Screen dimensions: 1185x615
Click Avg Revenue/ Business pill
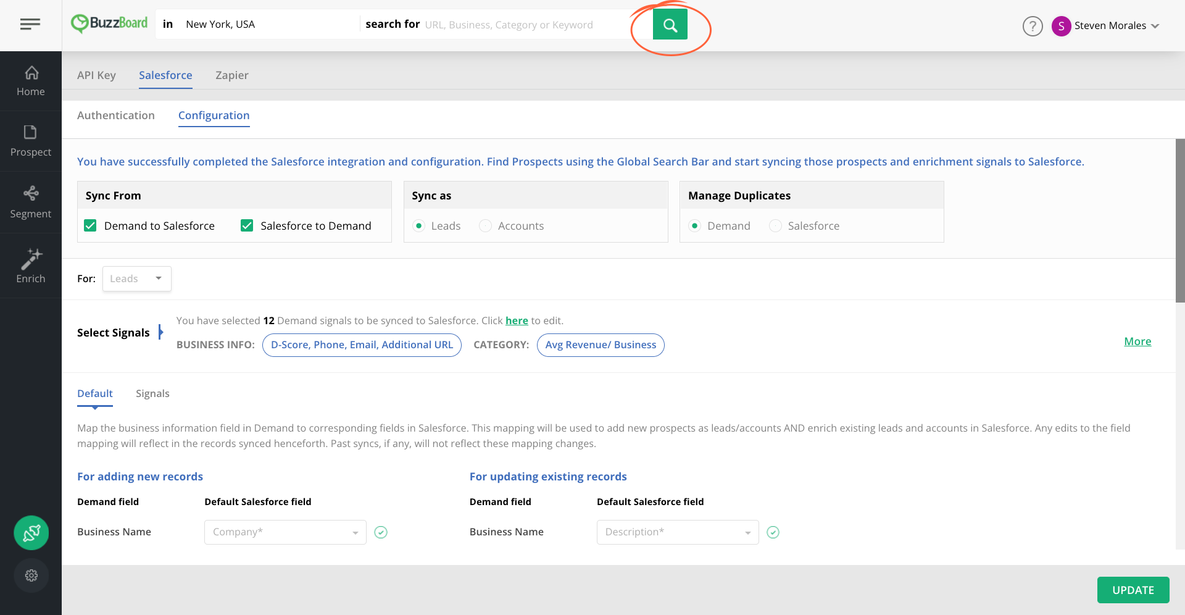point(601,345)
